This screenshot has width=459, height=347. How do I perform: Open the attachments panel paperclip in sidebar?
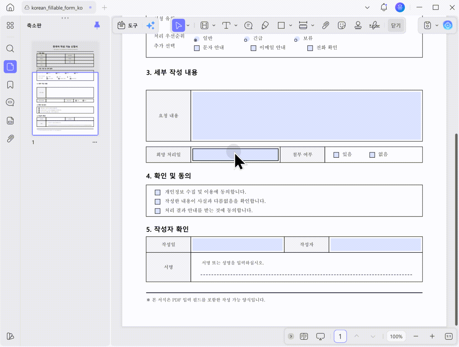tap(10, 139)
